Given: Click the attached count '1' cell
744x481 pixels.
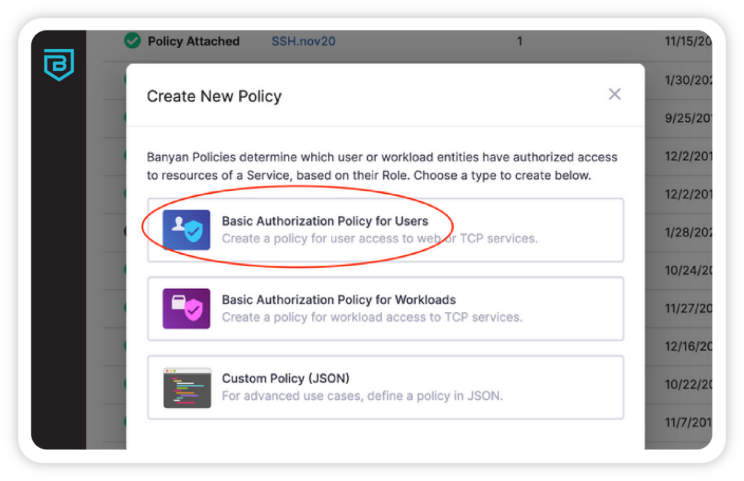Looking at the screenshot, I should coord(519,41).
